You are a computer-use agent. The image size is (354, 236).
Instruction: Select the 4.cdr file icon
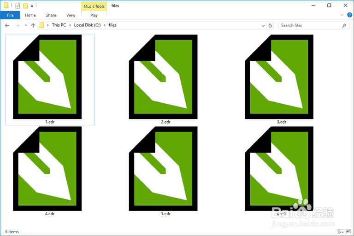click(47, 169)
